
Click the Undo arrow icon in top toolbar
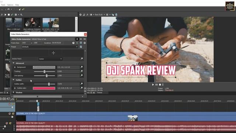point(8,9)
